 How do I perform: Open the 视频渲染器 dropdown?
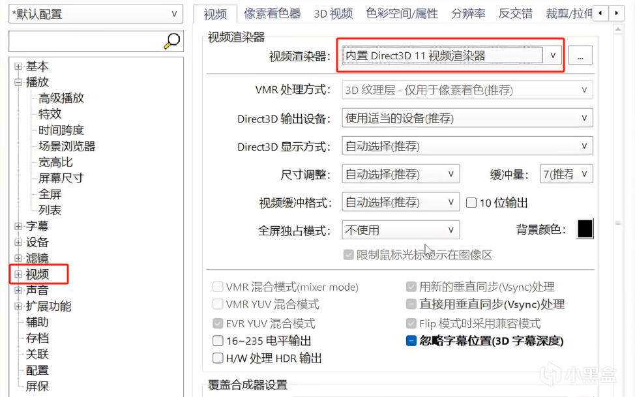[452, 55]
